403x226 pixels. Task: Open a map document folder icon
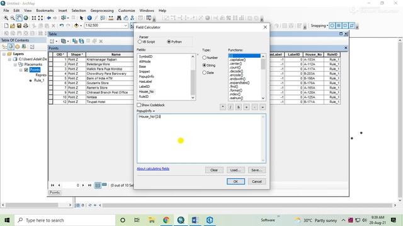click(x=13, y=26)
